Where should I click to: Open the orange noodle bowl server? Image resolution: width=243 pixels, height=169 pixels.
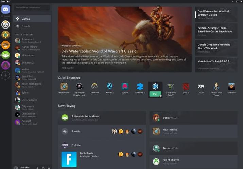tap(5, 45)
